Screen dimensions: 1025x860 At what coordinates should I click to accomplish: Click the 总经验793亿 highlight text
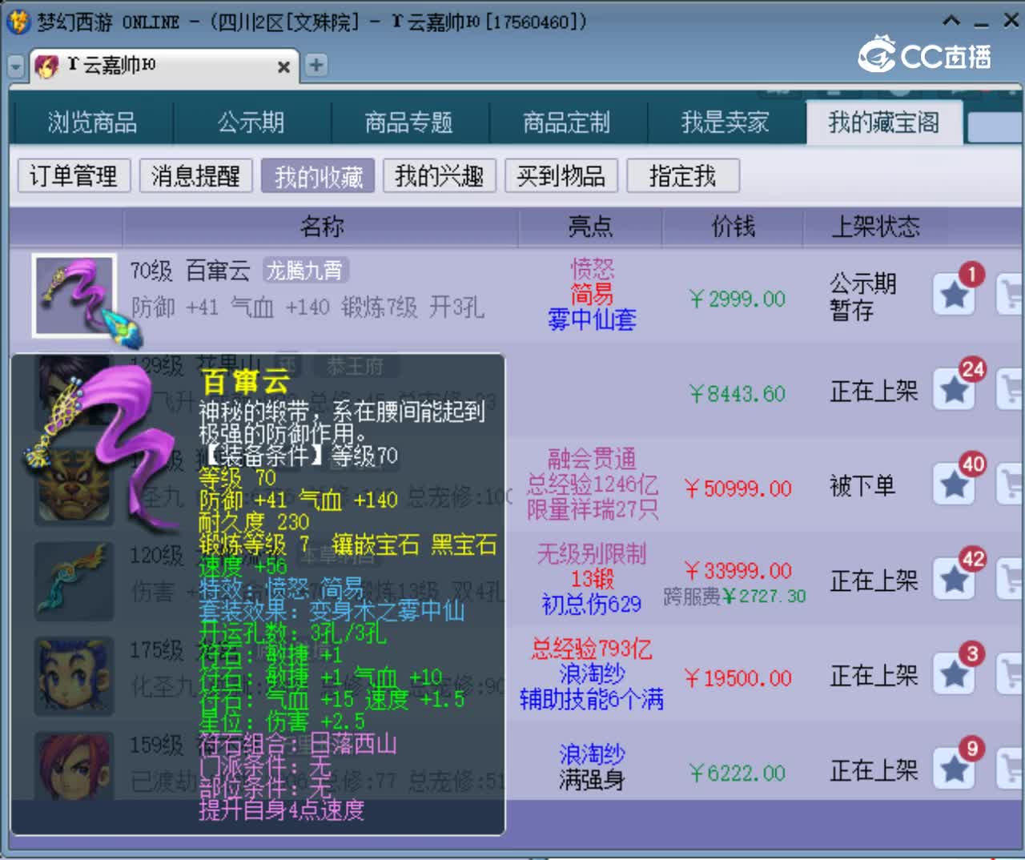[x=592, y=649]
